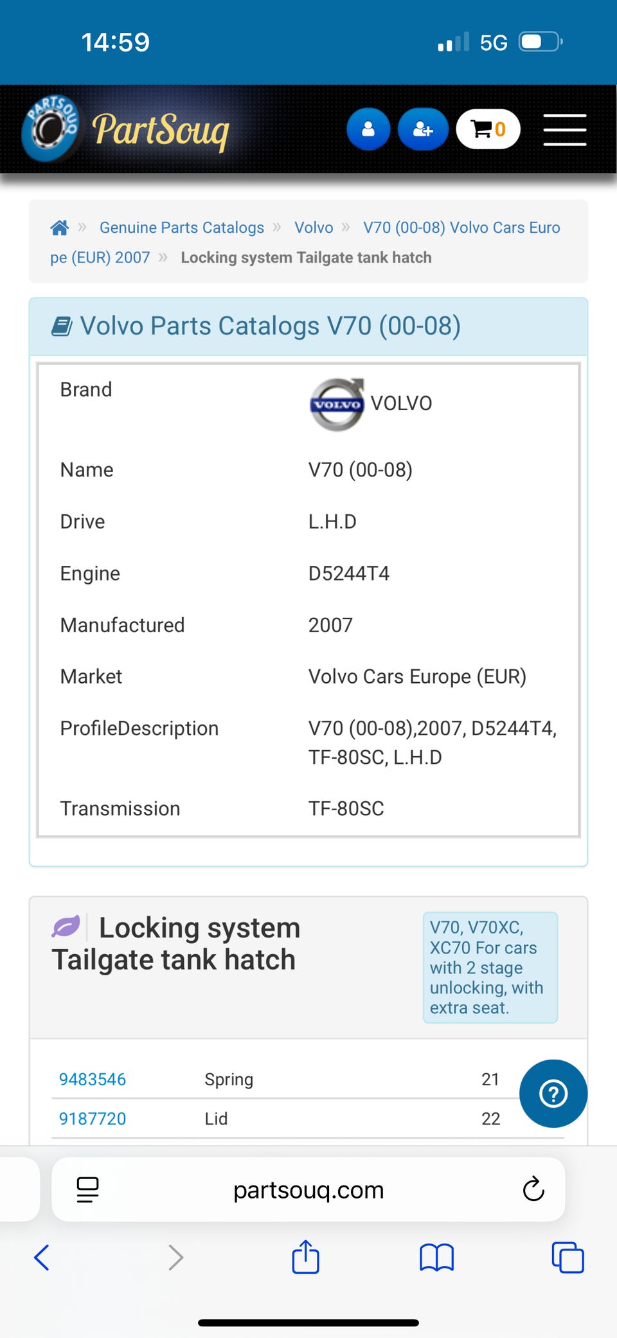Open the Genuine Parts Catalogs breadcrumb
617x1338 pixels.
click(181, 228)
